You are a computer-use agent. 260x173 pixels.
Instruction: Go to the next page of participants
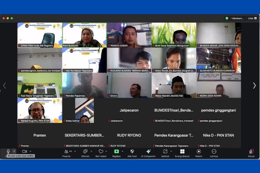click(254, 86)
